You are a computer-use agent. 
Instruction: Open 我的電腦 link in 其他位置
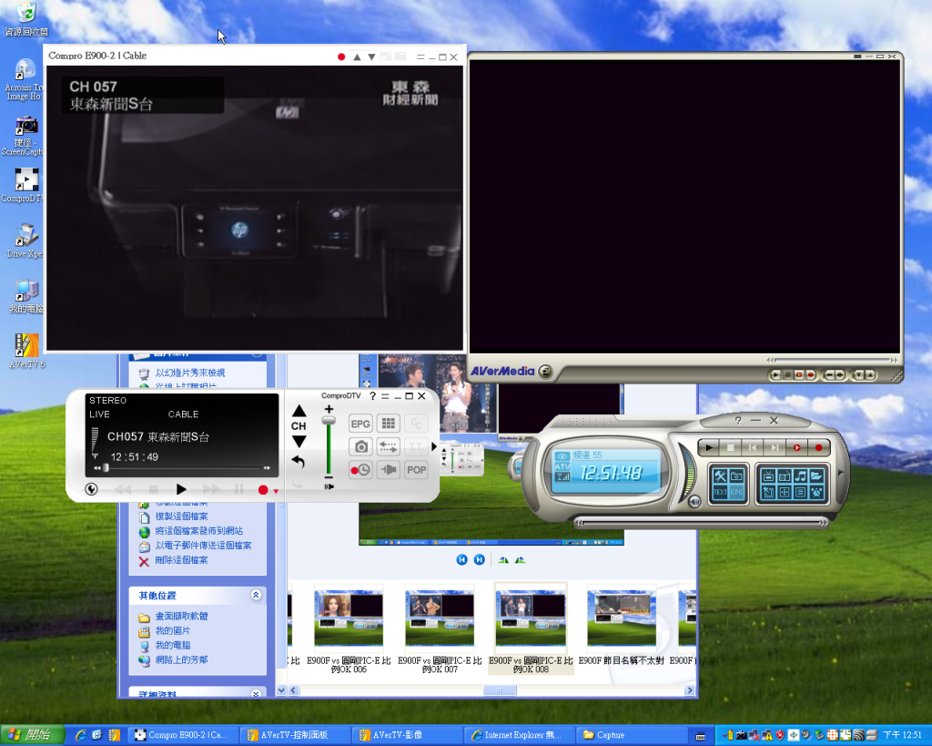tap(172, 646)
